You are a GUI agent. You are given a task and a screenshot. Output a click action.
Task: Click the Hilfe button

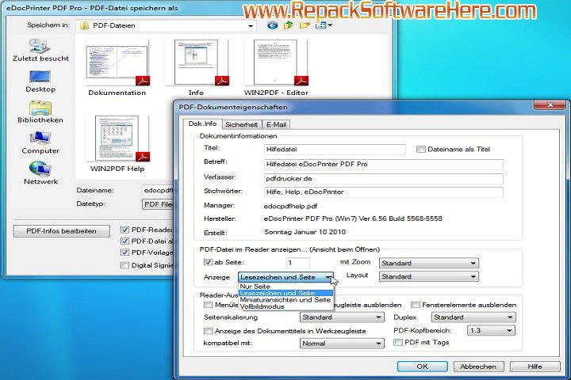coord(535,367)
